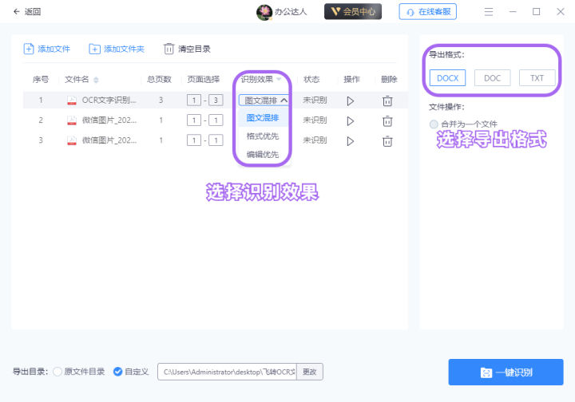The image size is (575, 402).
Task: Click 更改 to change export path
Action: click(x=310, y=372)
